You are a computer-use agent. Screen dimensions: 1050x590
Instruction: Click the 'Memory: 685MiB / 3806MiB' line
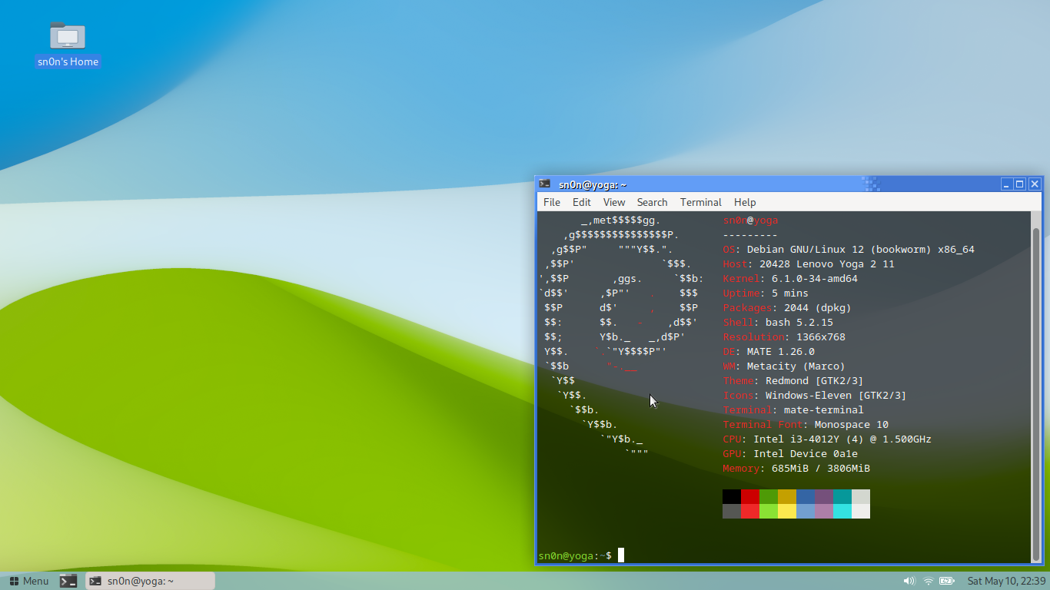[796, 469]
